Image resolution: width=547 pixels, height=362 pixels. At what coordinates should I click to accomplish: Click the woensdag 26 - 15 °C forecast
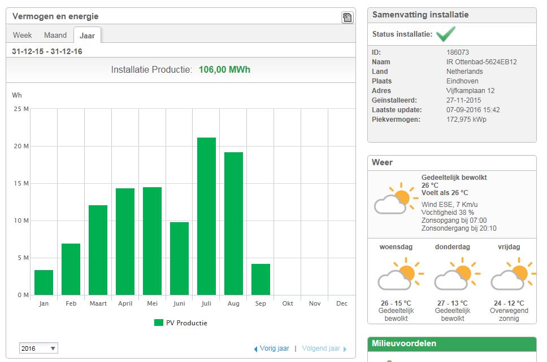(x=396, y=303)
